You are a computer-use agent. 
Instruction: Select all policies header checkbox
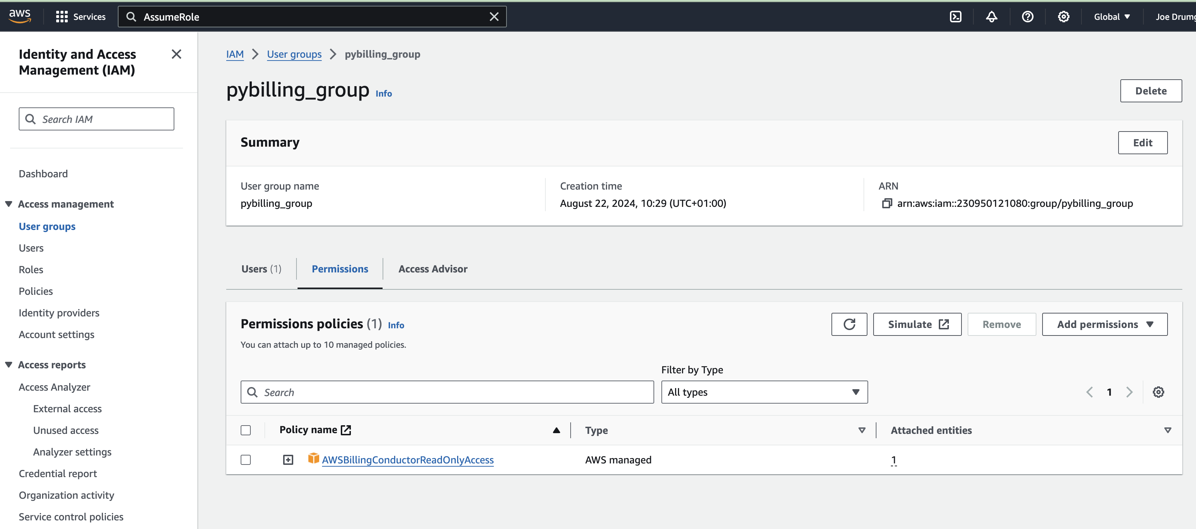246,430
